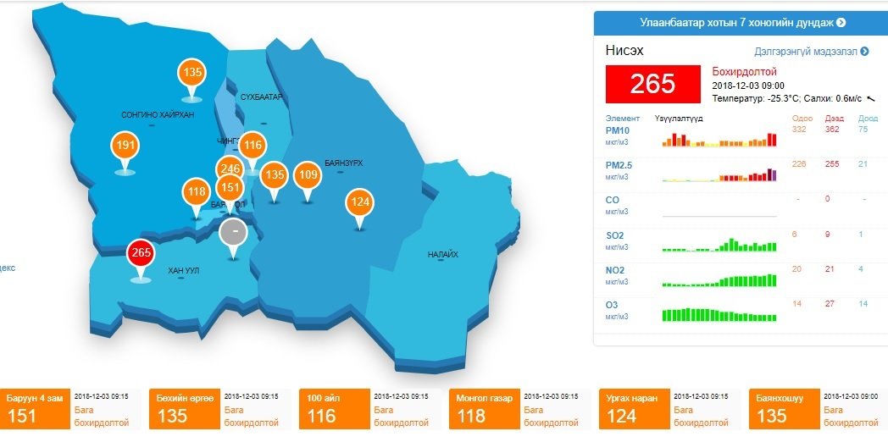This screenshot has width=888, height=442.
Task: Click the red 265 index box
Action: 653,83
